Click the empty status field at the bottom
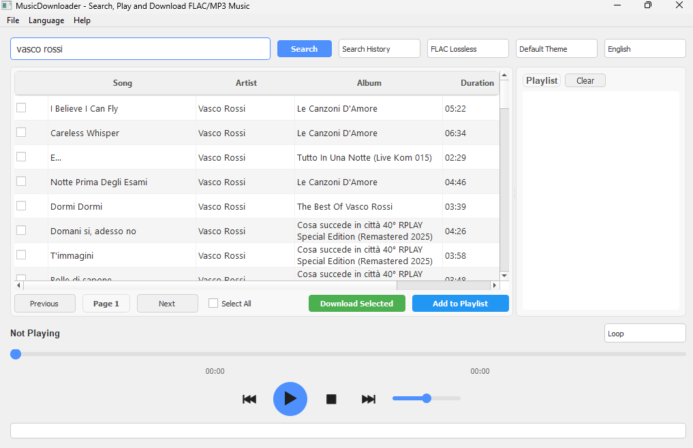This screenshot has height=448, width=693. [x=348, y=430]
